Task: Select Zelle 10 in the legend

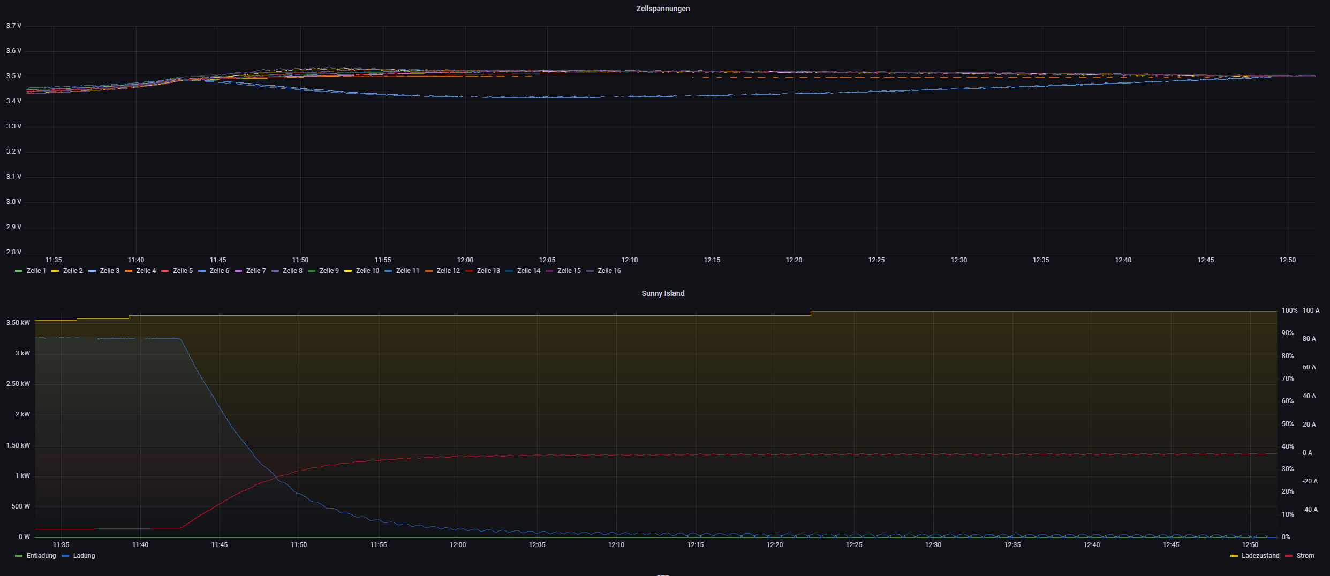Action: pyautogui.click(x=367, y=271)
